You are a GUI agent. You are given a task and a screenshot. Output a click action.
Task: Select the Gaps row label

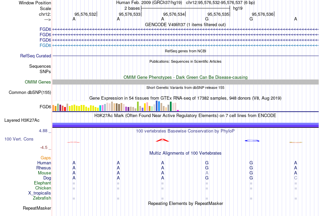point(46,158)
